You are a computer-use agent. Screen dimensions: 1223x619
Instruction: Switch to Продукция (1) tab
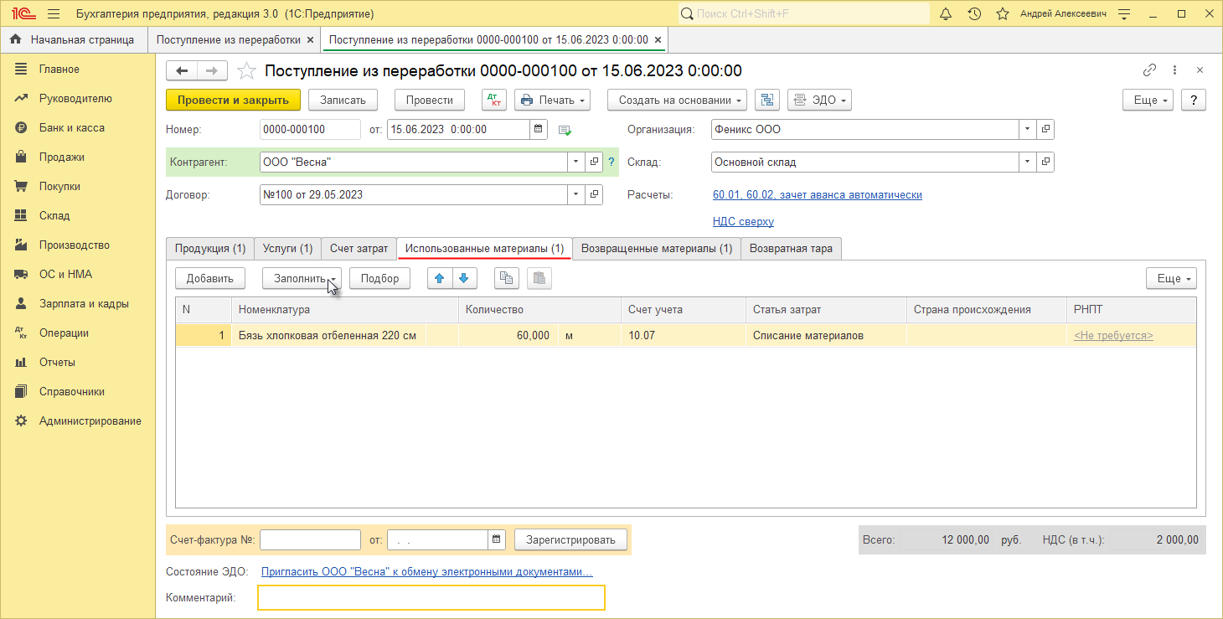[x=209, y=249]
